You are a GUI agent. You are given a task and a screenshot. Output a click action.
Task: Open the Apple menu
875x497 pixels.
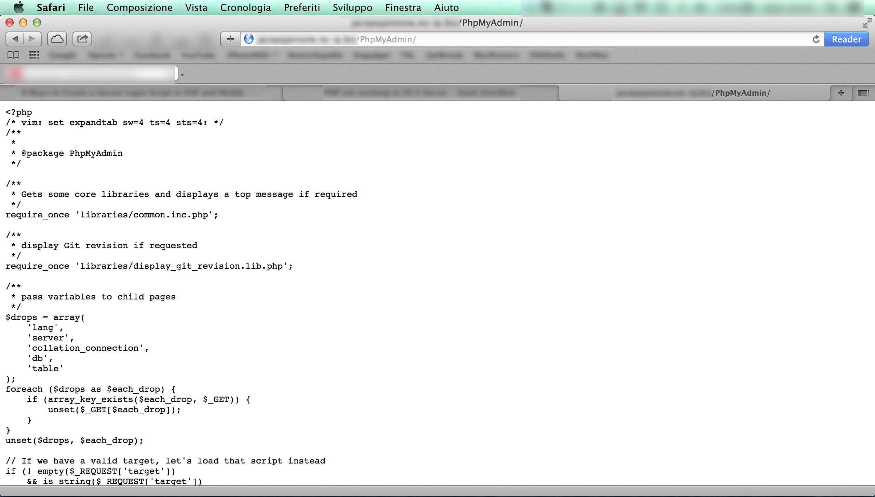[19, 7]
